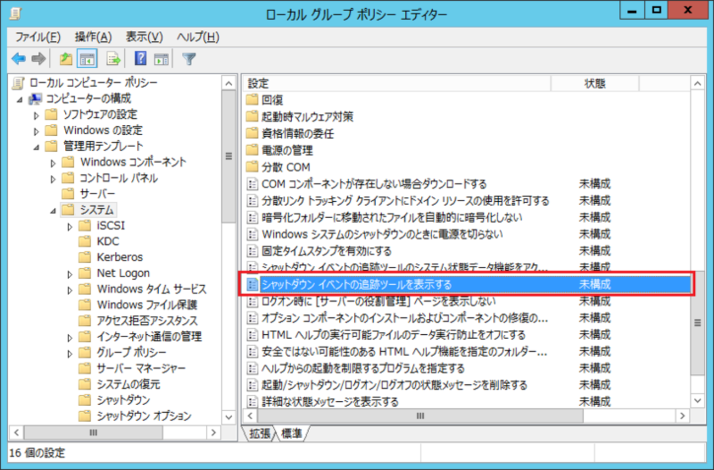The width and height of the screenshot is (714, 470).
Task: Expand the インターネット通信の管理 tree node
Action: 70,338
